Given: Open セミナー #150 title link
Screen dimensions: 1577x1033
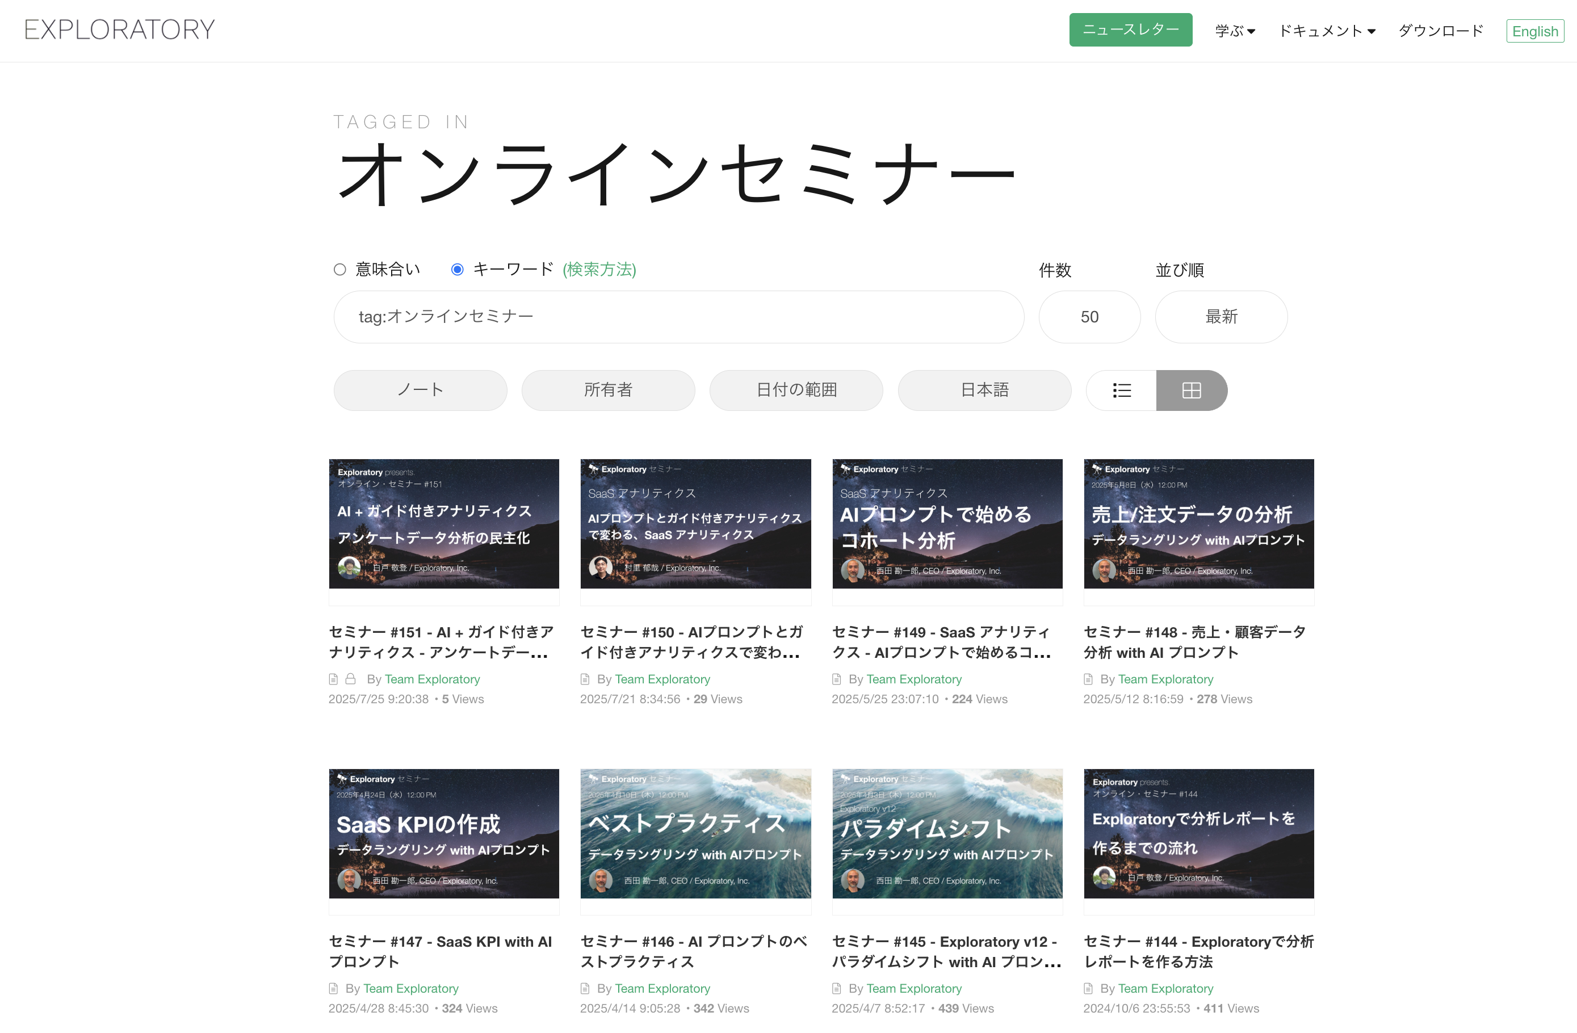Looking at the screenshot, I should pyautogui.click(x=691, y=642).
